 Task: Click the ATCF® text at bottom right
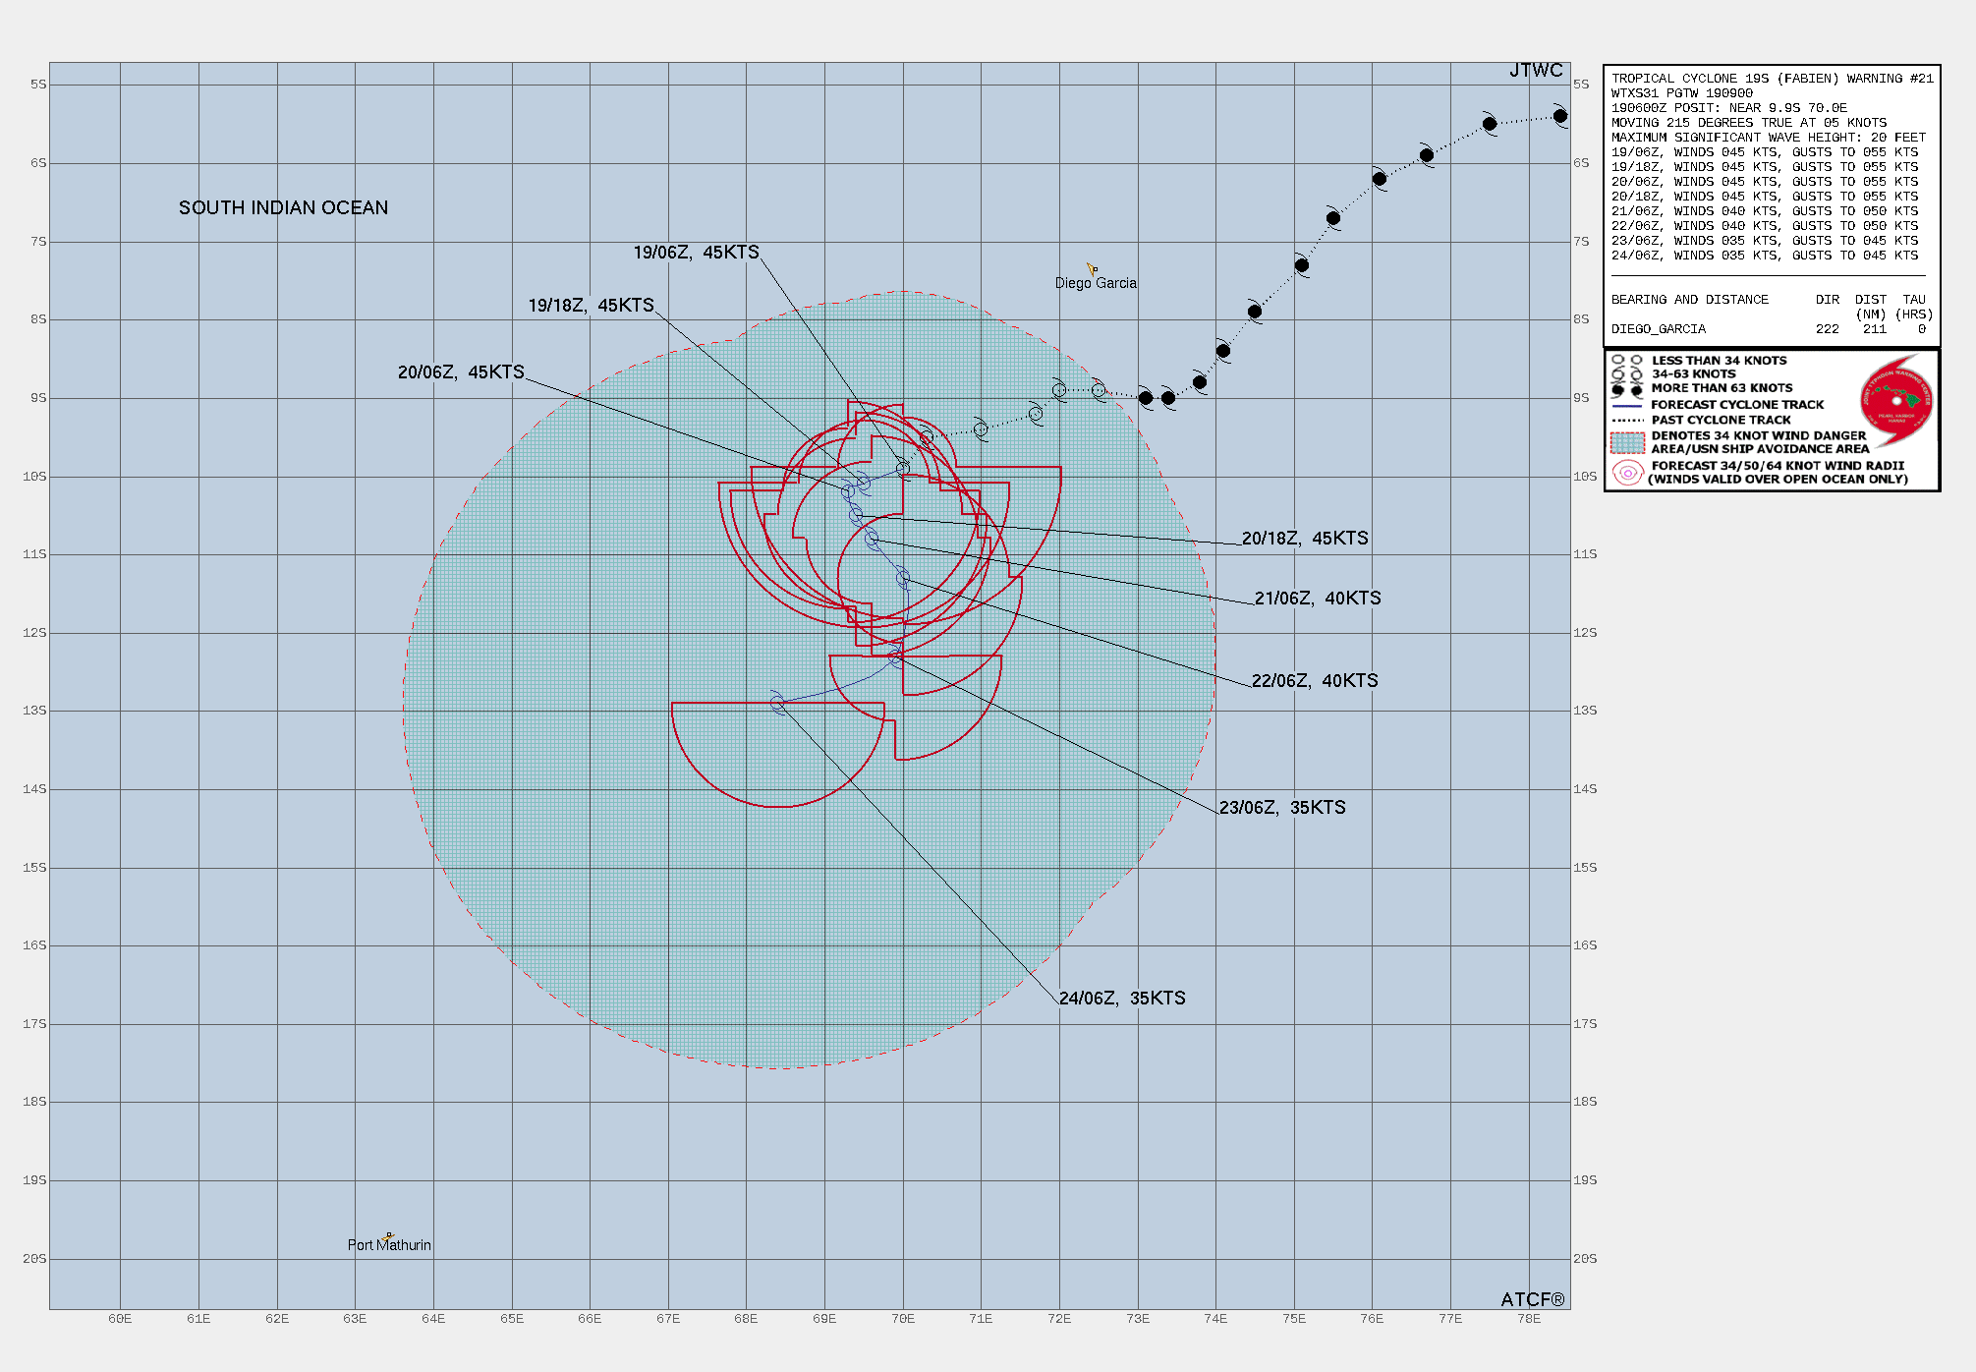click(1531, 1299)
